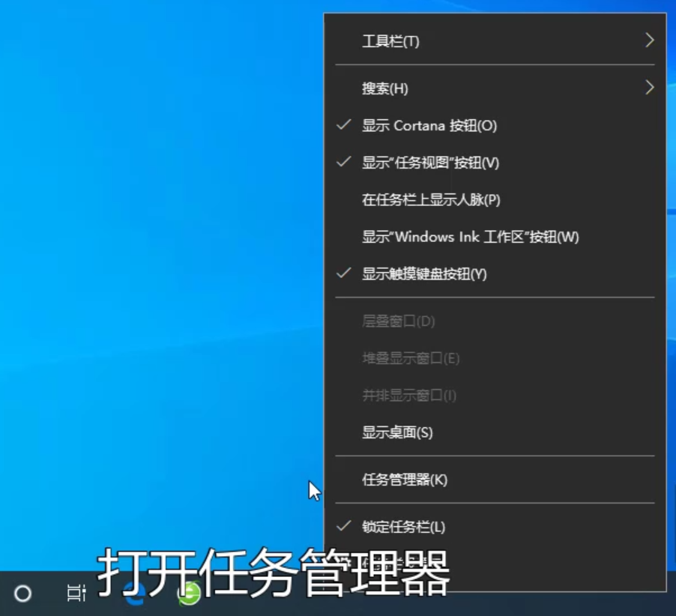Open the green browser icon on taskbar
This screenshot has height=616, width=676.
pos(189,595)
